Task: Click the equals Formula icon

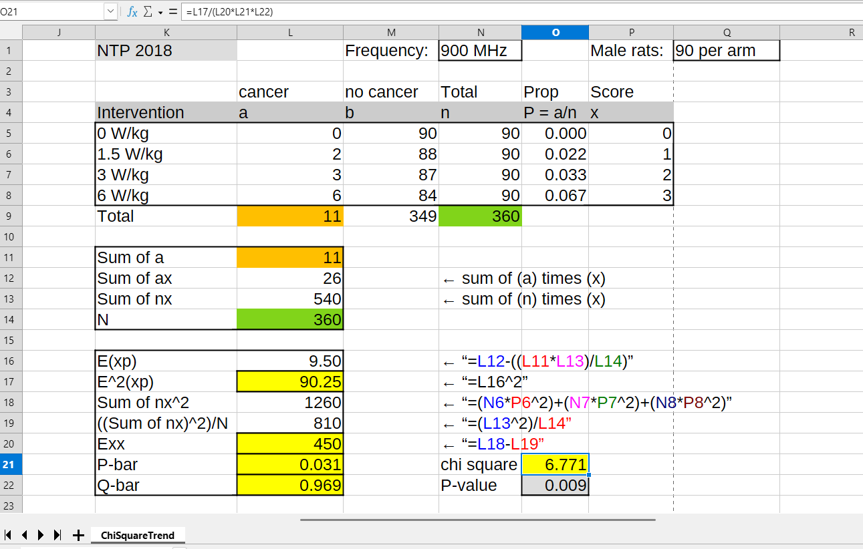Action: [173, 12]
